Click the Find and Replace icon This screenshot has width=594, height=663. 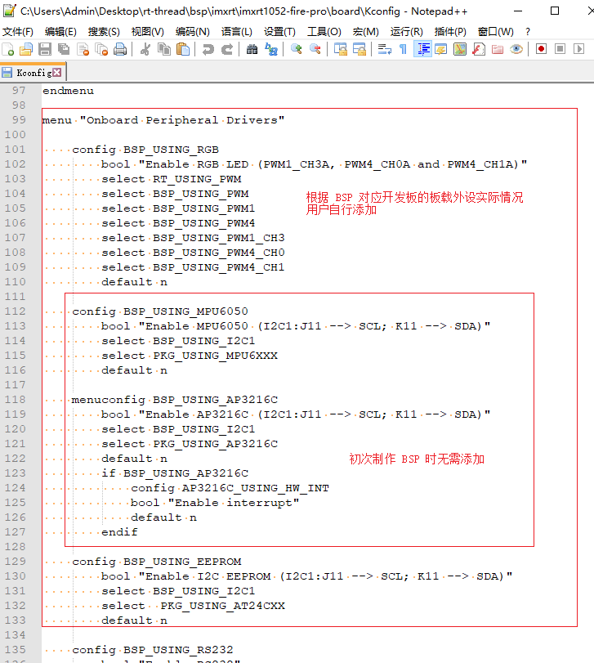pos(271,49)
